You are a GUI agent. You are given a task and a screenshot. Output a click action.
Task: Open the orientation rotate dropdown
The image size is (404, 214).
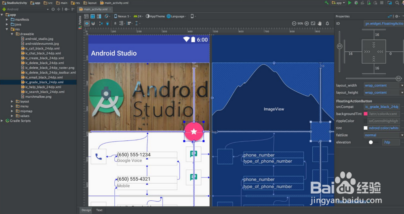(107, 16)
